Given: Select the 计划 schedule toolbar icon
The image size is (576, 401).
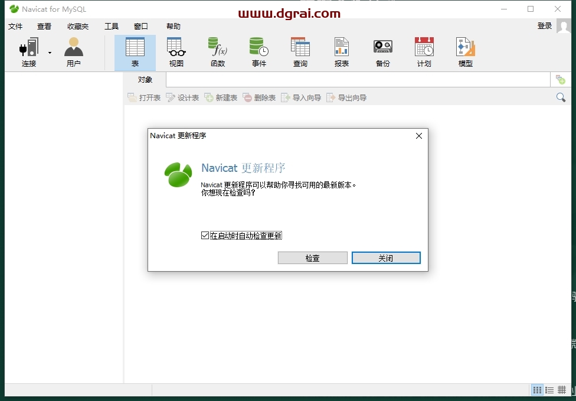Looking at the screenshot, I should click(424, 52).
